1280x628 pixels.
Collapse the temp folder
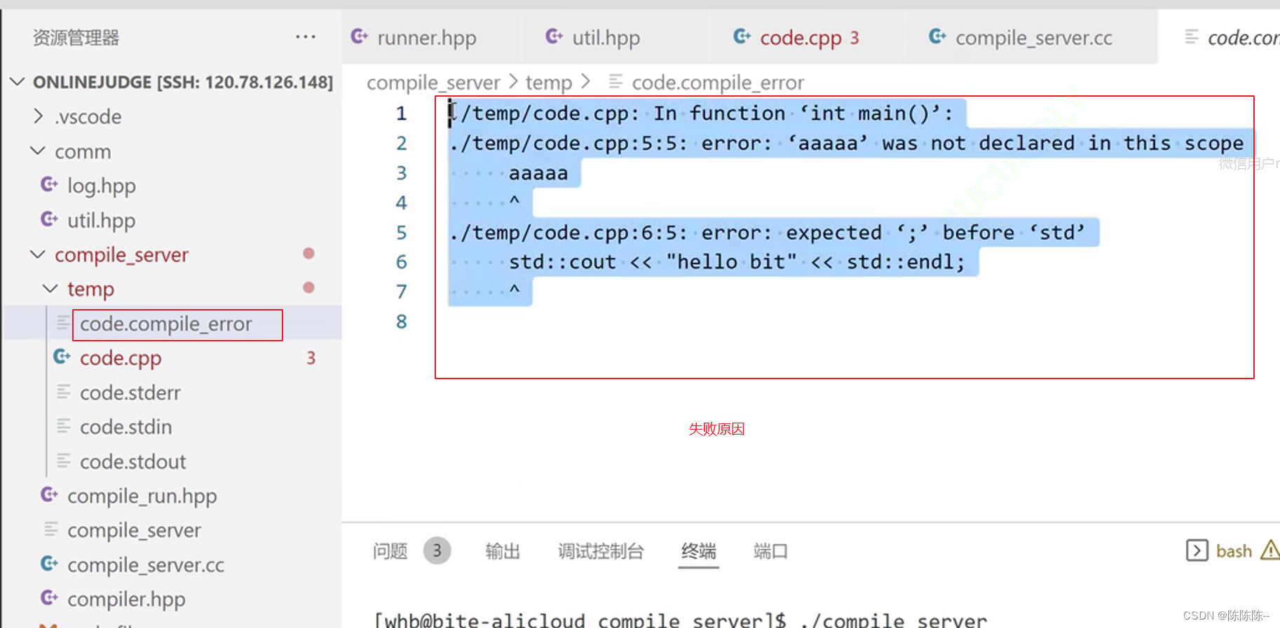point(50,289)
